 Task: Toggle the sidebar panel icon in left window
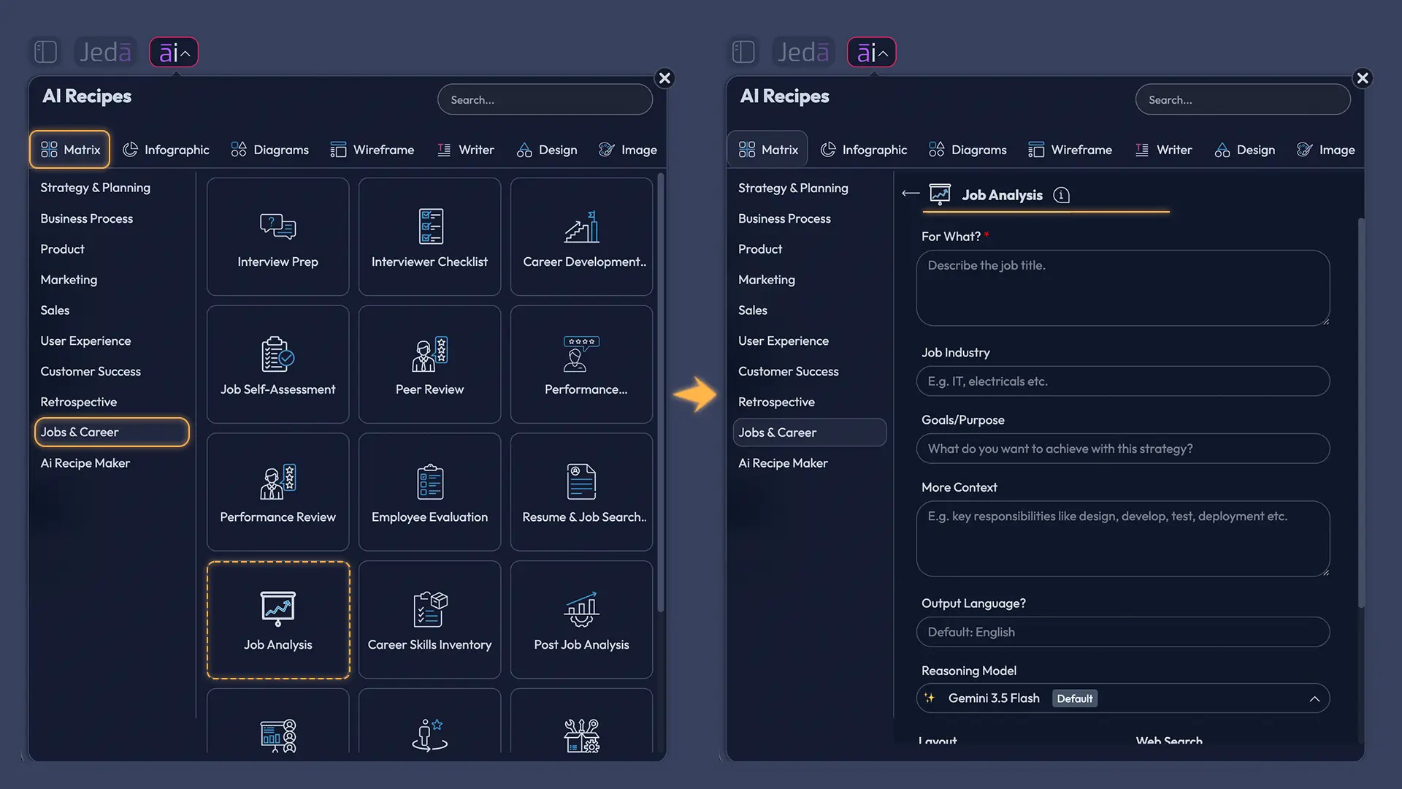click(45, 52)
